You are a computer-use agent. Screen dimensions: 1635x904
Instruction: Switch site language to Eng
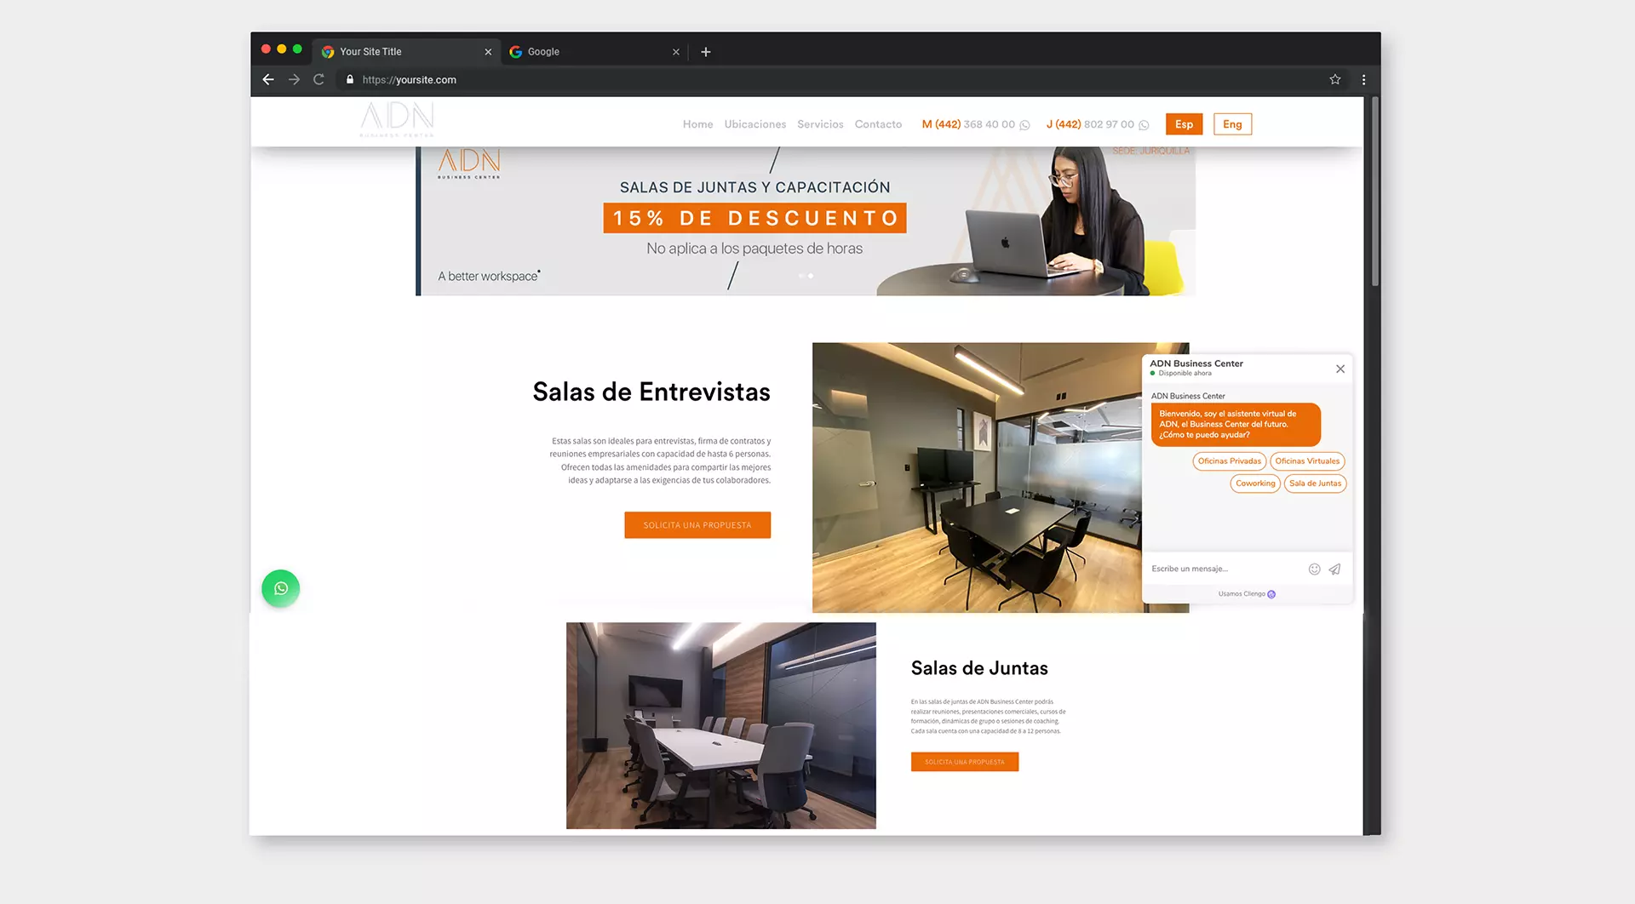point(1231,124)
